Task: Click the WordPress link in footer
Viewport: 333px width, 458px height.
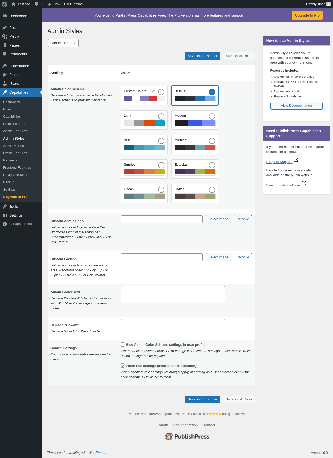Action: point(97,453)
